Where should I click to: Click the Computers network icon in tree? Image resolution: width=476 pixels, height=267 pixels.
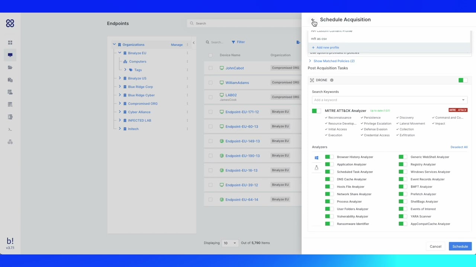pyautogui.click(x=125, y=62)
